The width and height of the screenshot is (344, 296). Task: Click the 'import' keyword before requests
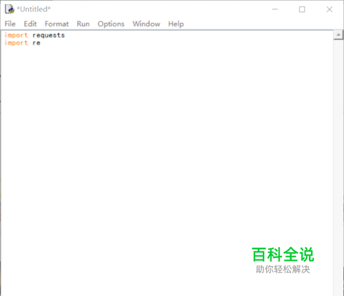click(16, 35)
